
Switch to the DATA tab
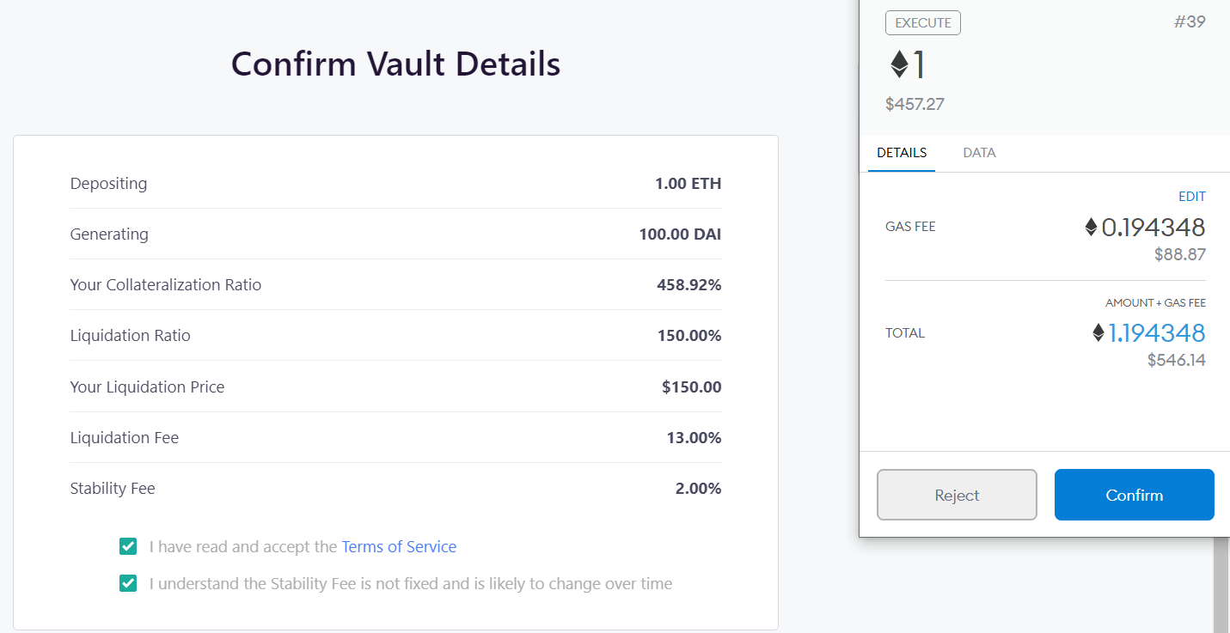(x=979, y=153)
